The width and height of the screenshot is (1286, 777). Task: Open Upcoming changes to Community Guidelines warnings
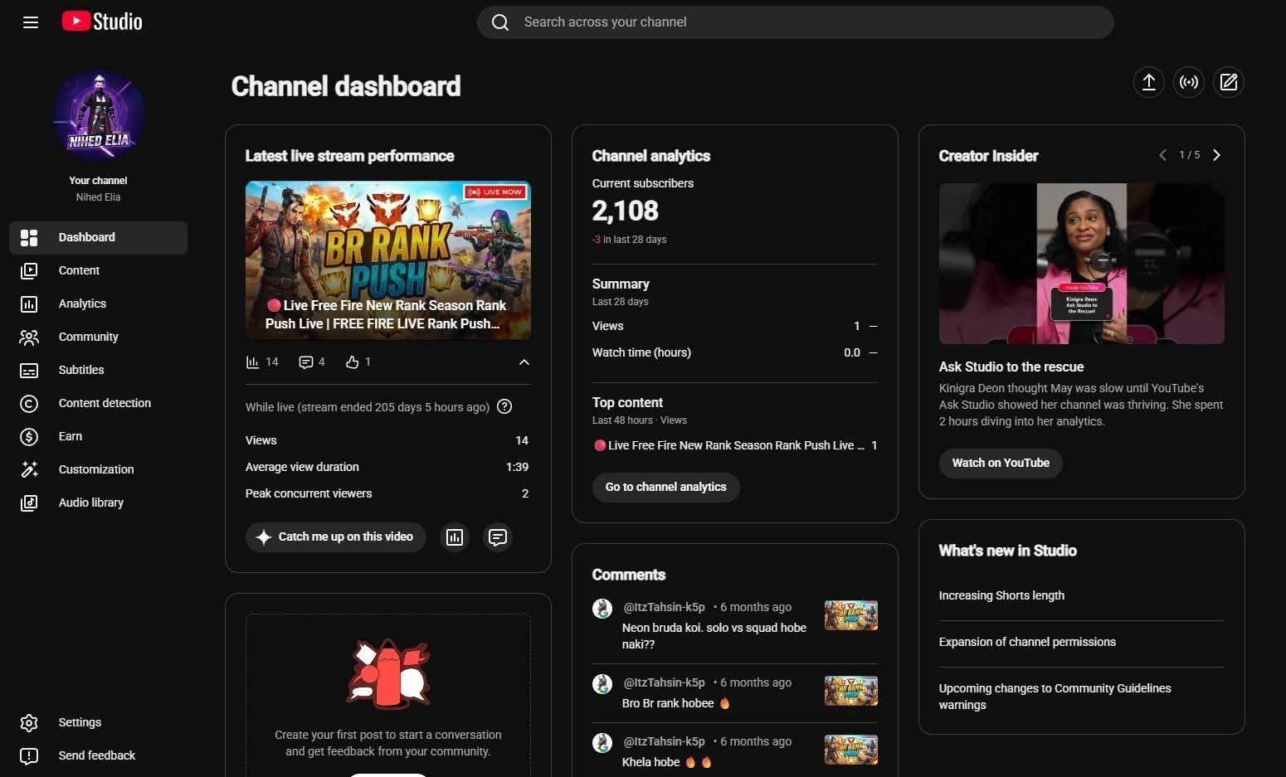coord(1055,697)
